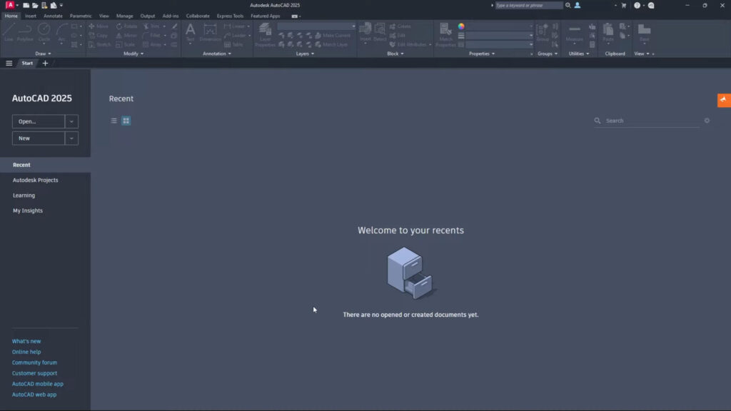
Task: Expand the Draw panel flyout
Action: coord(44,54)
